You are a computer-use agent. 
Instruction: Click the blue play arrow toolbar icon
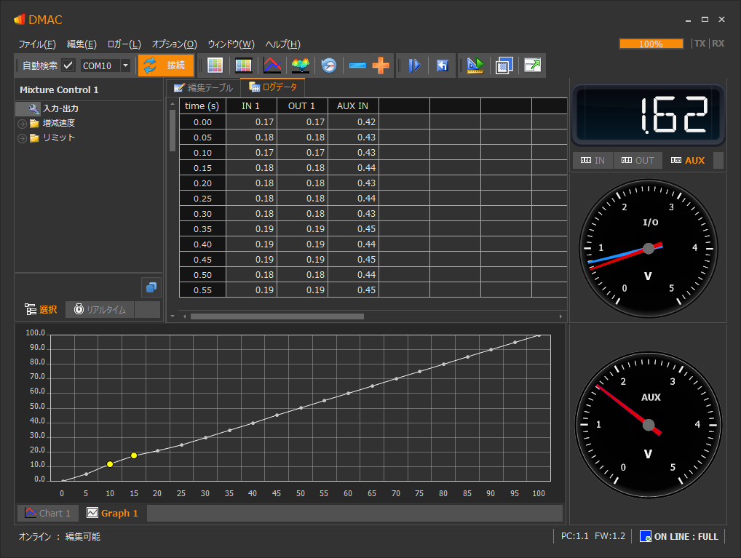(414, 65)
